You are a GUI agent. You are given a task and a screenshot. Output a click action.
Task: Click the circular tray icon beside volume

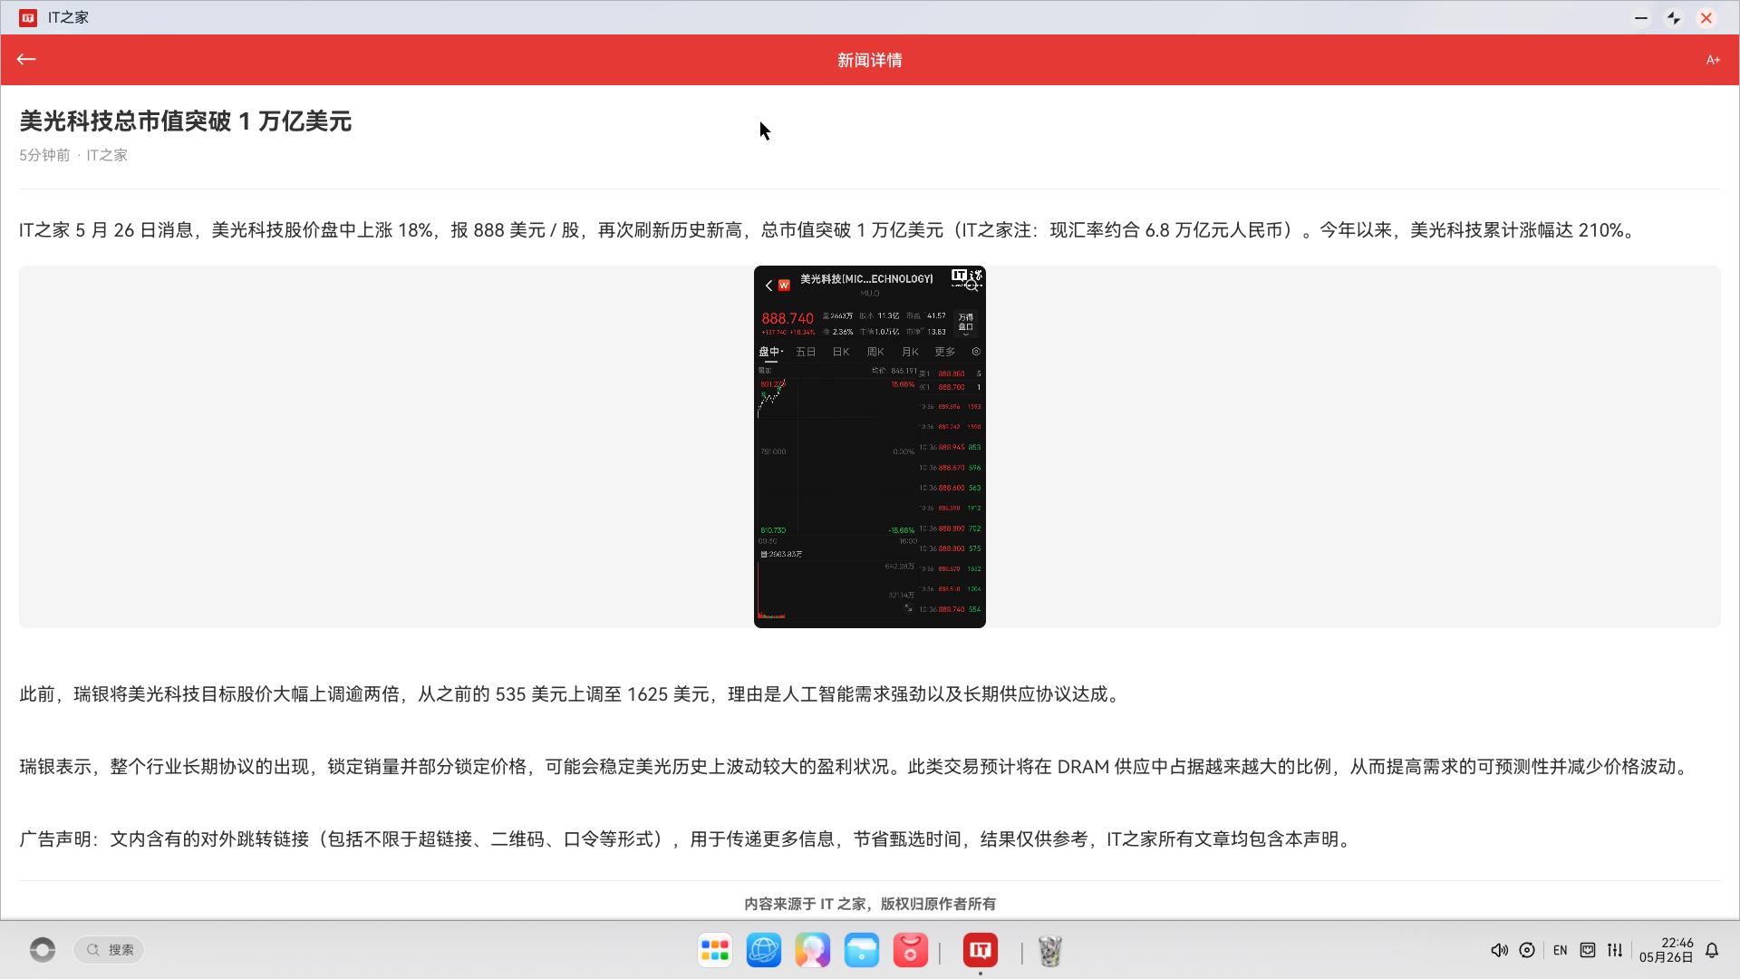[x=1527, y=950]
